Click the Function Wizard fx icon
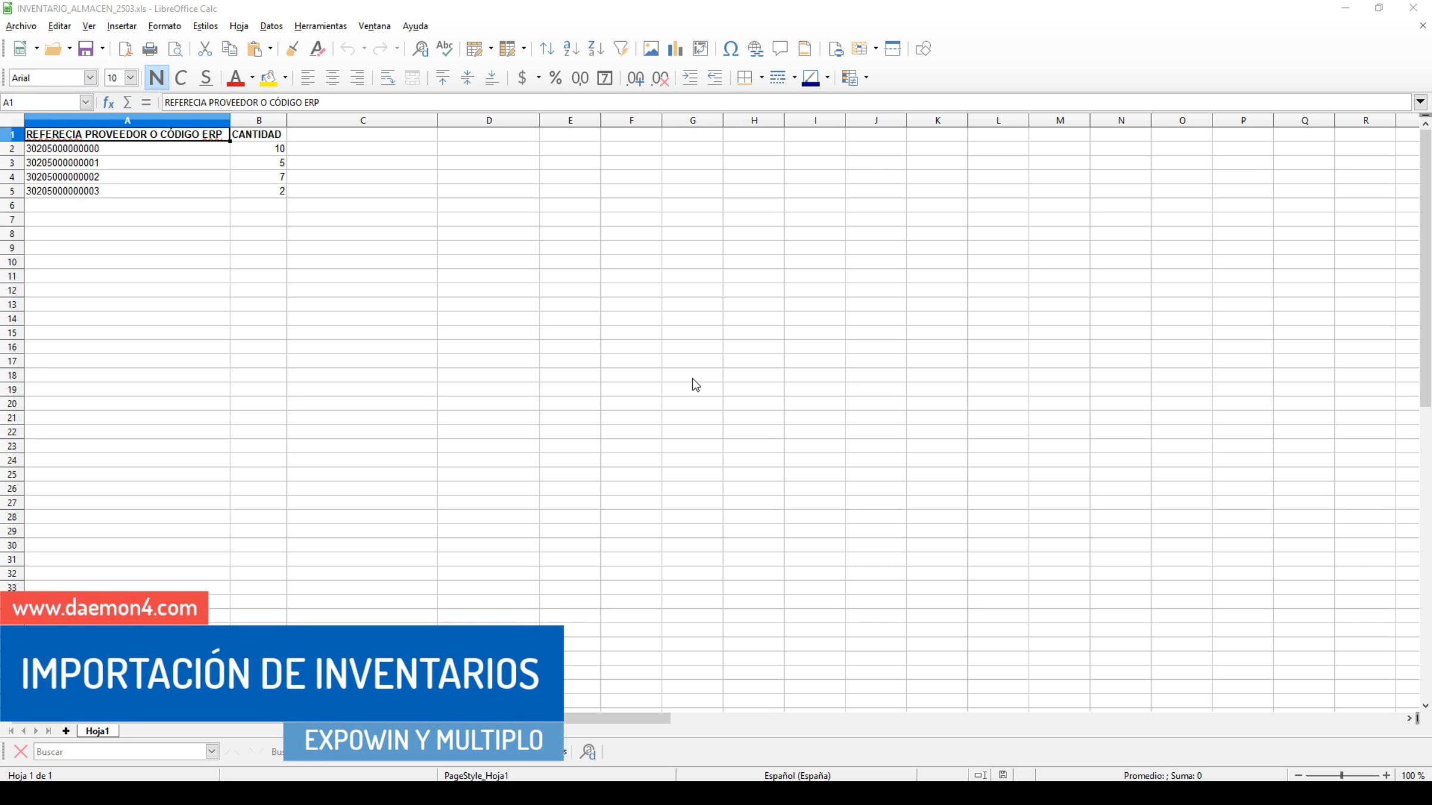The image size is (1432, 805). coord(108,103)
